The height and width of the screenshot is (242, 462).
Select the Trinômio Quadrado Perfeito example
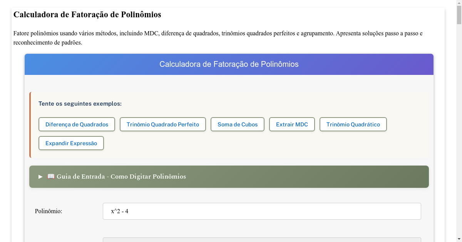[x=162, y=124]
